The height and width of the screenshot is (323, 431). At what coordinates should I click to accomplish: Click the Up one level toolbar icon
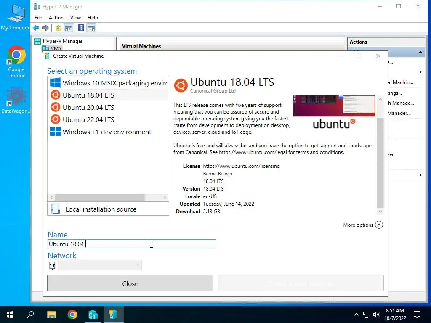click(x=58, y=28)
